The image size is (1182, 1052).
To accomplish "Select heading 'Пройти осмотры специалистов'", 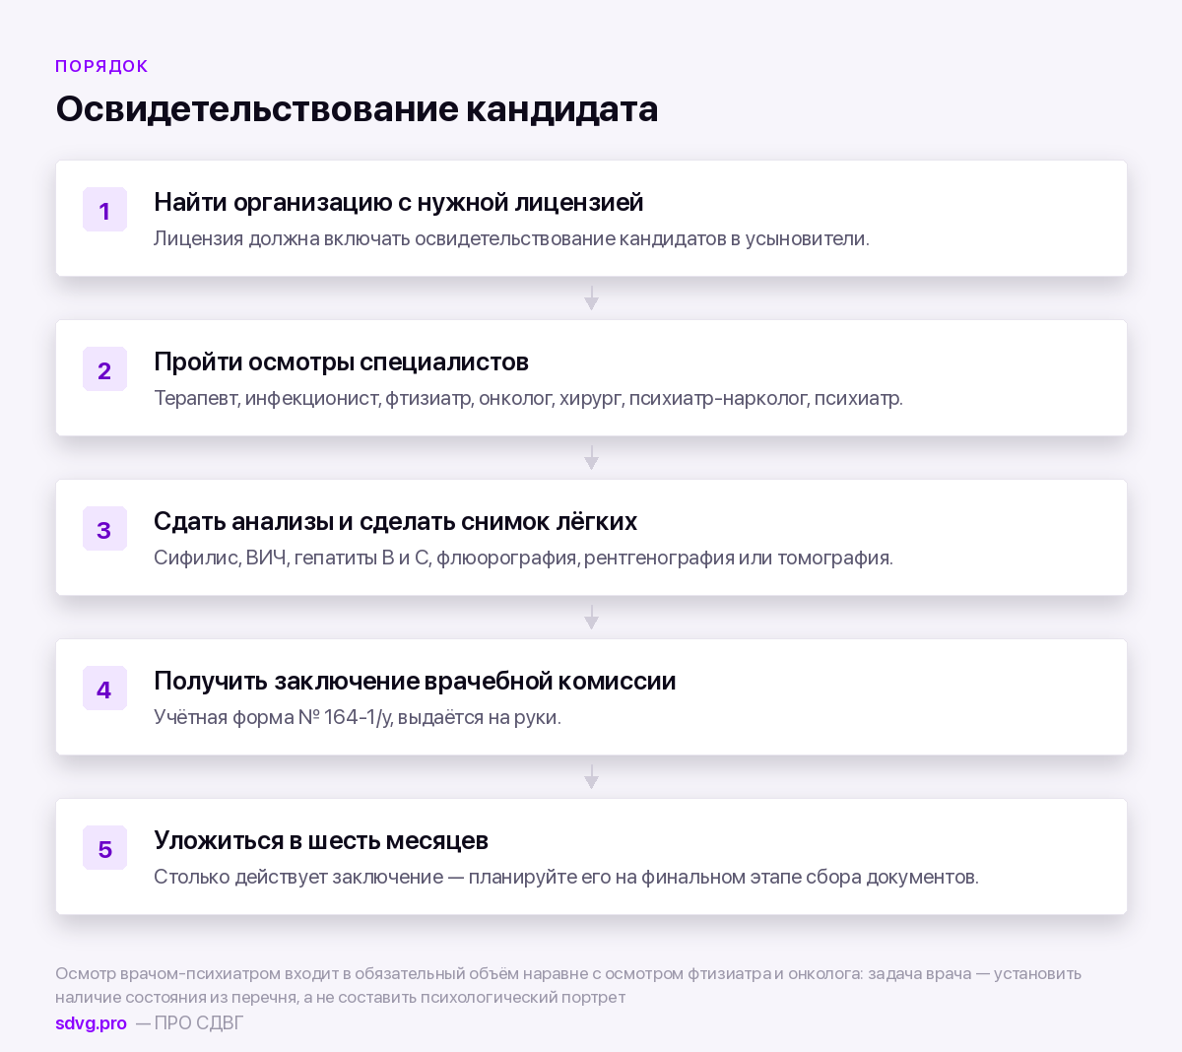I will pyautogui.click(x=341, y=362).
